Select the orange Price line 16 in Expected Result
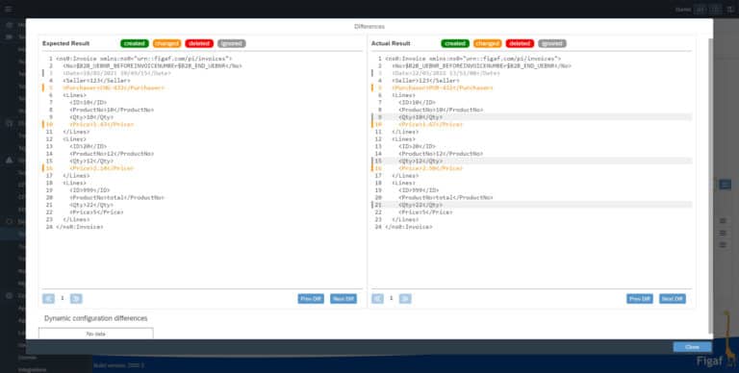 101,168
